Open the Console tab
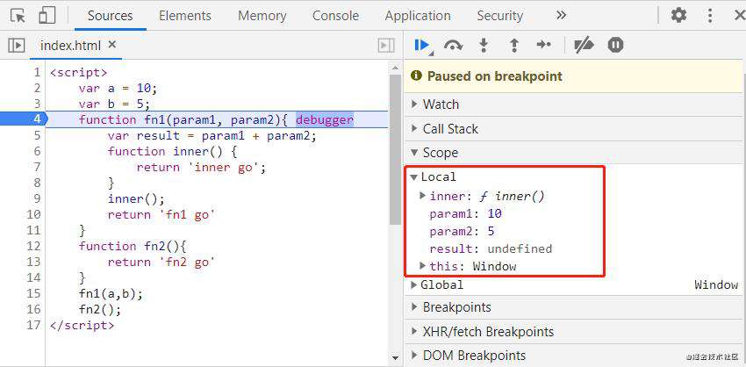Viewport: 746px width, 367px height. click(x=335, y=16)
